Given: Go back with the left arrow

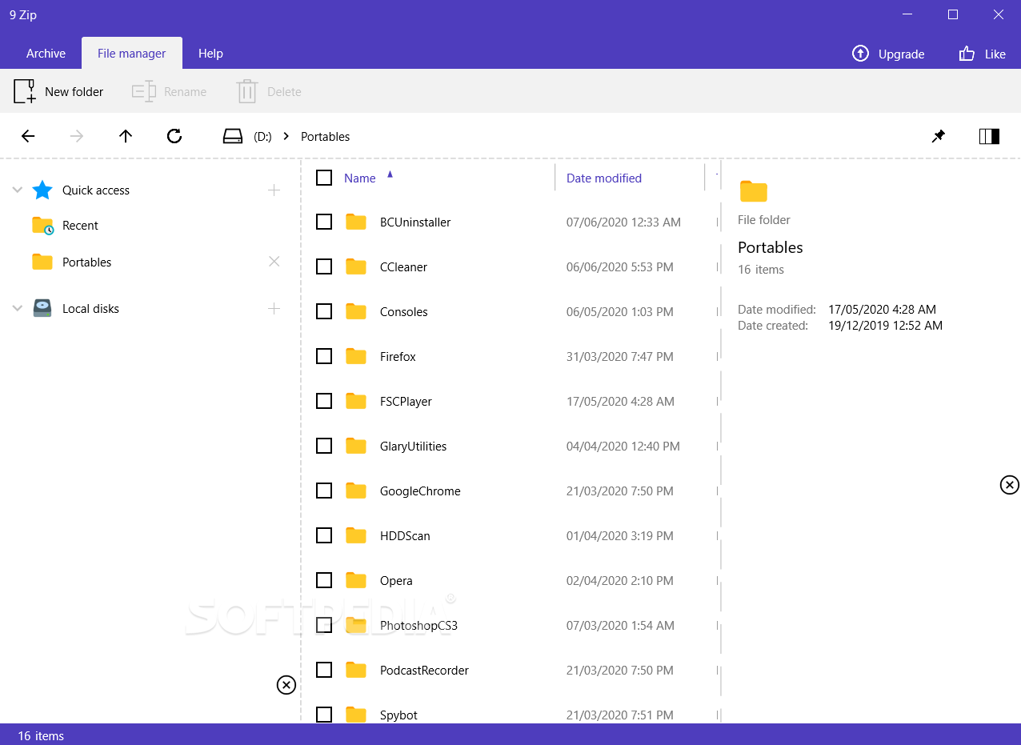Looking at the screenshot, I should [28, 136].
